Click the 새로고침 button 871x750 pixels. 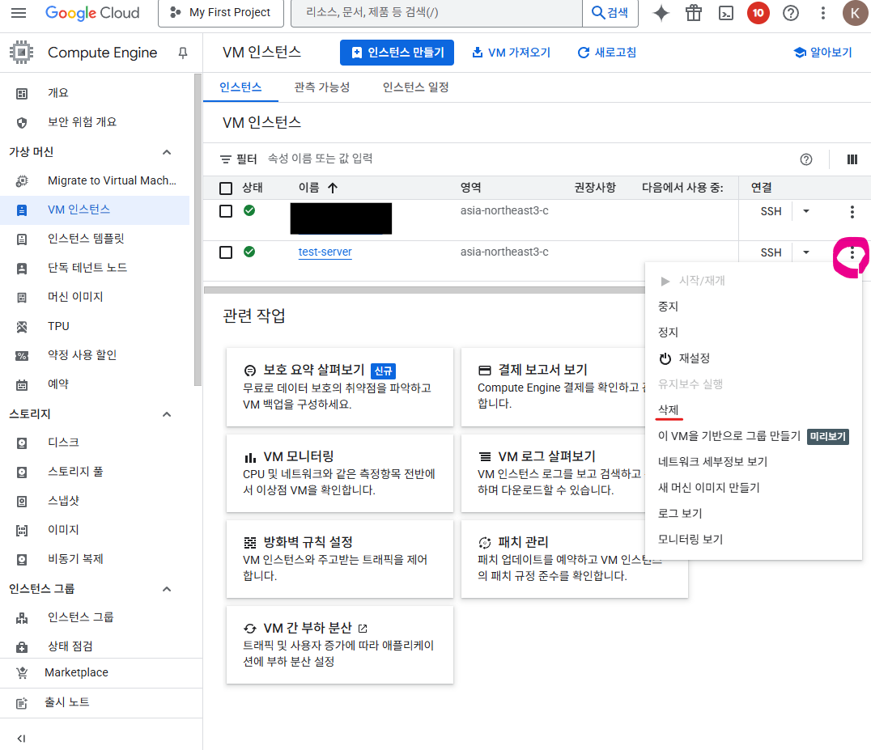[607, 53]
